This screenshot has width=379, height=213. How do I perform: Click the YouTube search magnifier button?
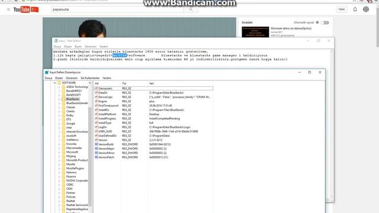[191, 9]
